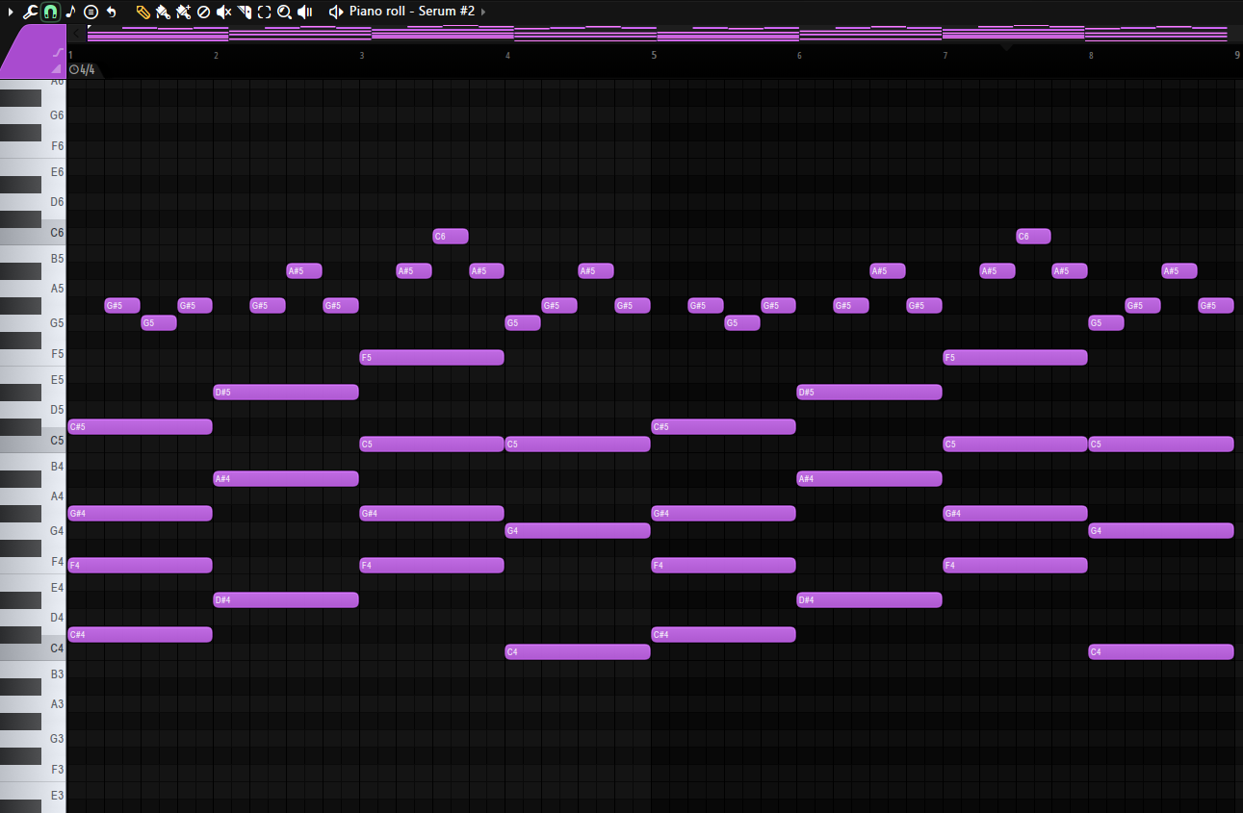
Task: Select the A#4 note in bar 6
Action: 869,478
